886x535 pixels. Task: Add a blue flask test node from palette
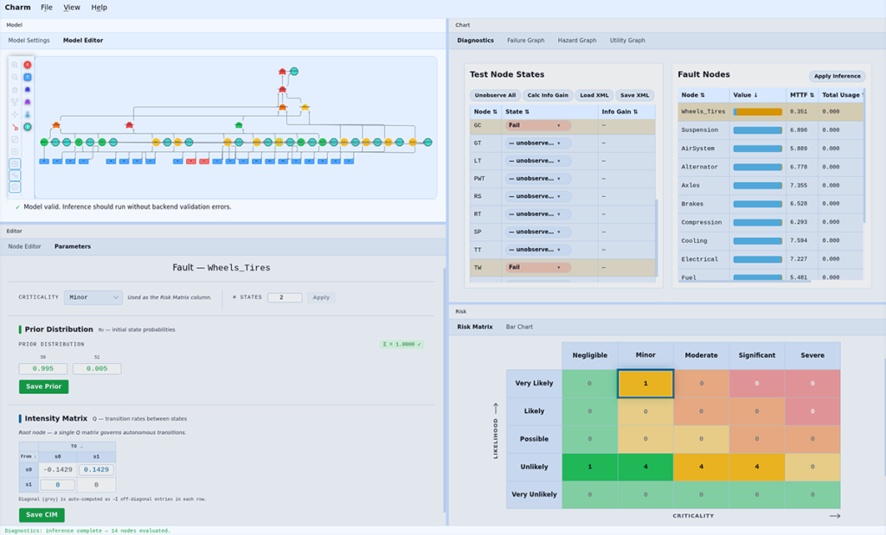(27, 115)
